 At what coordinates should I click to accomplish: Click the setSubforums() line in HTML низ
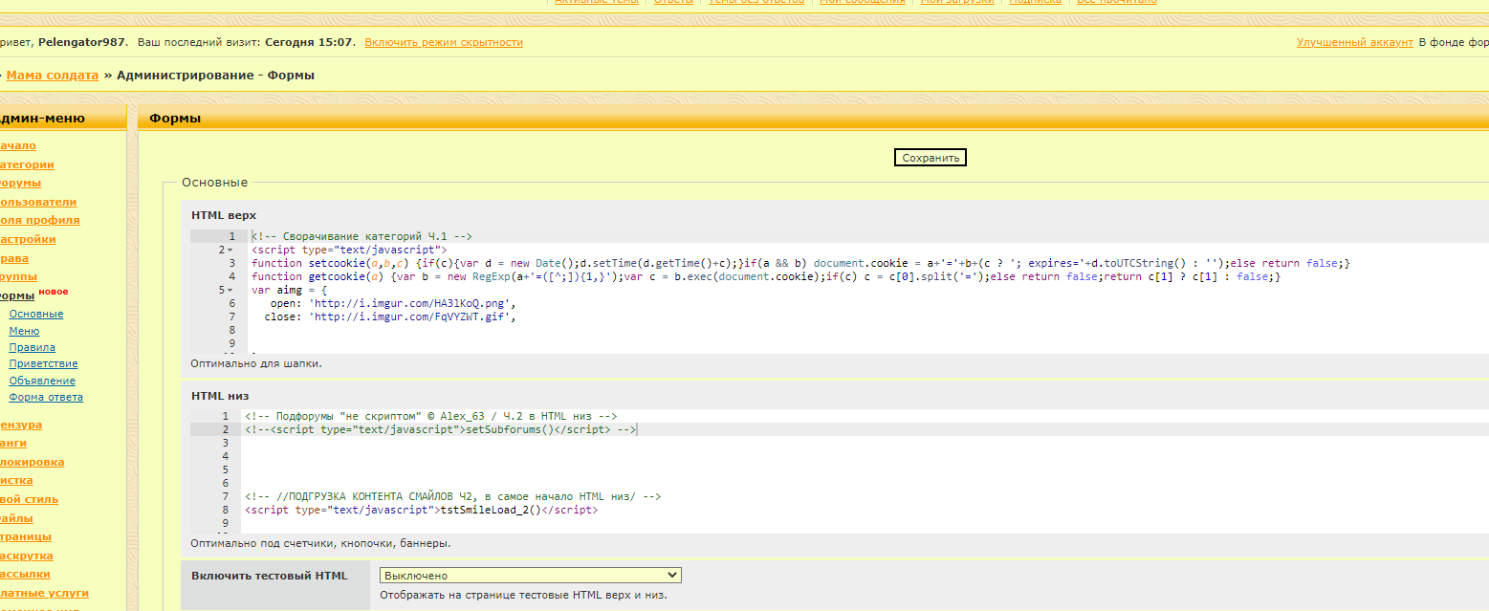coord(441,430)
